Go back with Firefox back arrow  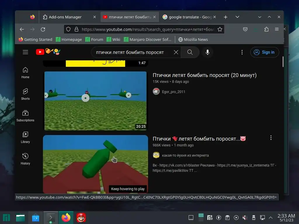click(22, 29)
